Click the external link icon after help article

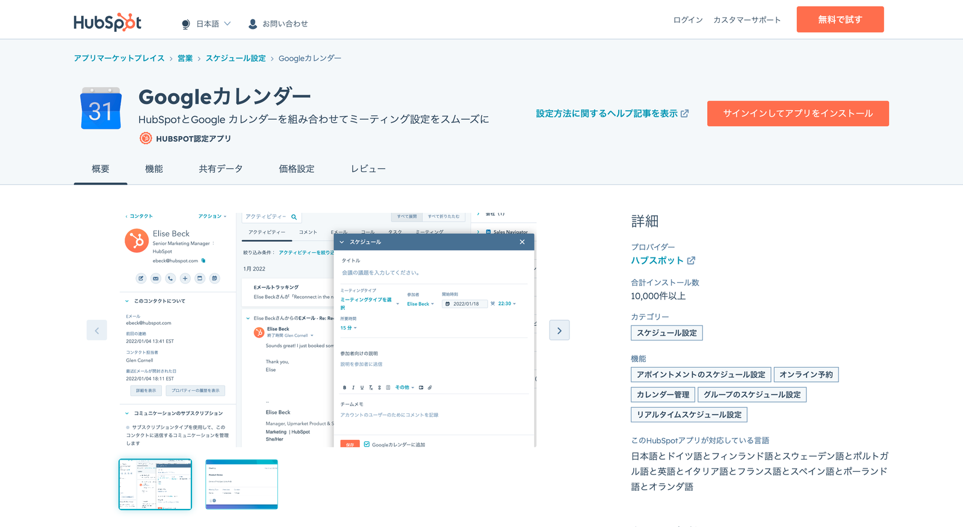point(684,114)
